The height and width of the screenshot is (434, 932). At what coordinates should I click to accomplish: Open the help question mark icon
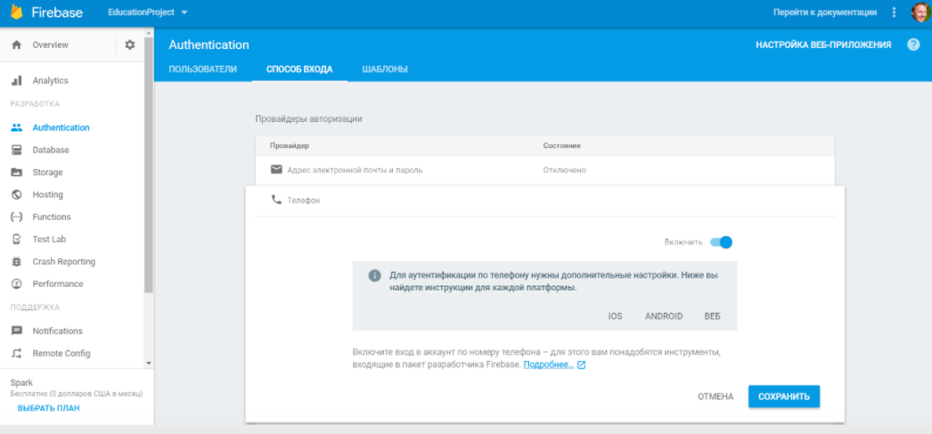pos(913,45)
